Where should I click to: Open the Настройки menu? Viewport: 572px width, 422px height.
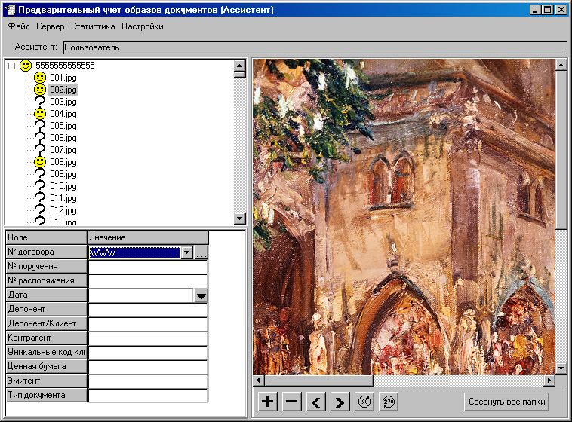[x=142, y=26]
